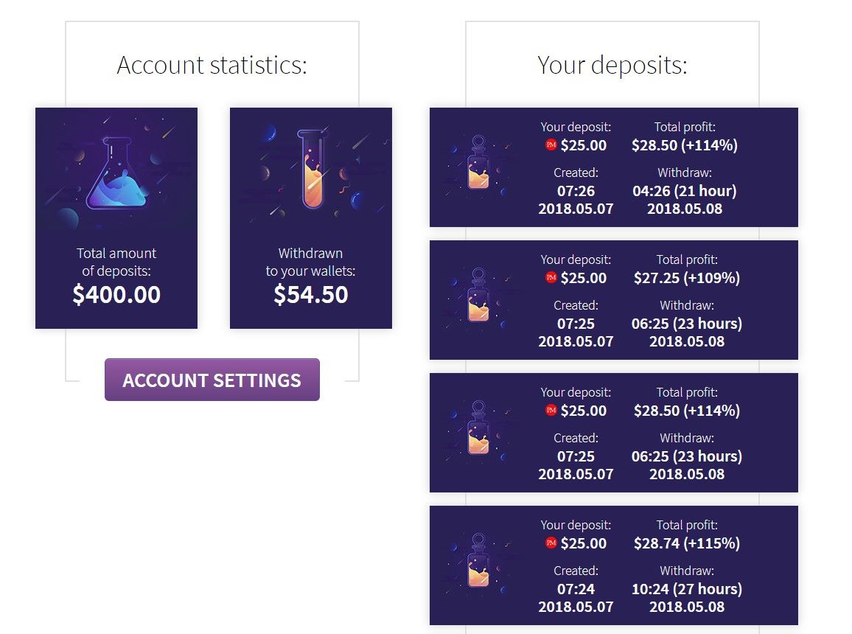Click total profit $28.74 (+115%)
Screen dimensions: 852x634
pyautogui.click(x=687, y=543)
